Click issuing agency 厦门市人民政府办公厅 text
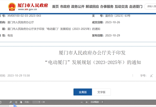This screenshot has height=107, width=156. point(21,22)
